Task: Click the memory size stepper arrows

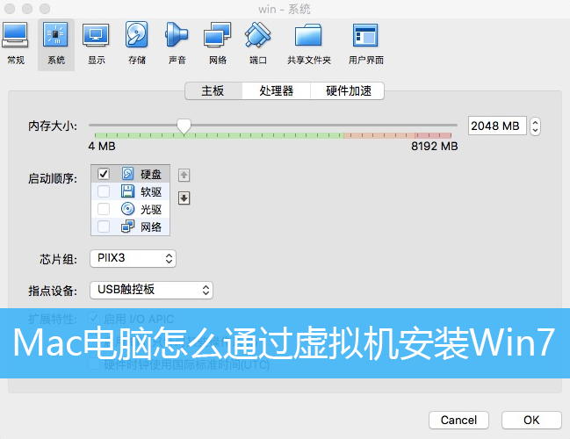Action: [x=535, y=126]
